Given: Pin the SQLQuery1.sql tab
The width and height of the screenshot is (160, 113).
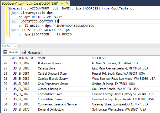Looking at the screenshot, I should point(62,3).
